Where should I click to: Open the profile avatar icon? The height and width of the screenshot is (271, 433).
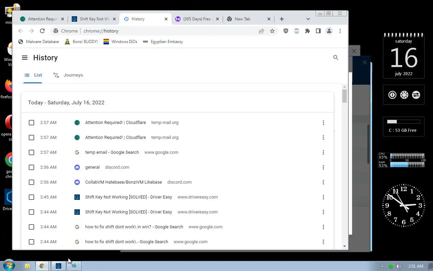[329, 31]
